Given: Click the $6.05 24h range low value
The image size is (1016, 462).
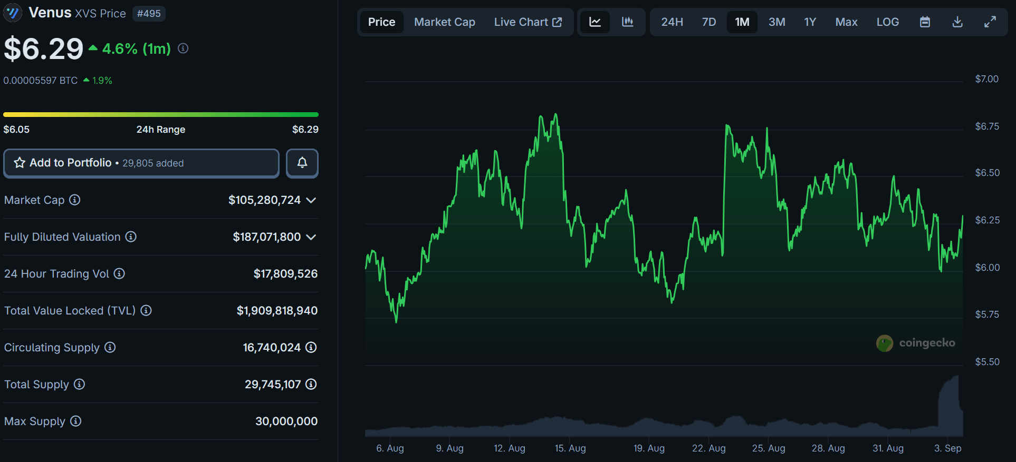Looking at the screenshot, I should click(x=16, y=129).
